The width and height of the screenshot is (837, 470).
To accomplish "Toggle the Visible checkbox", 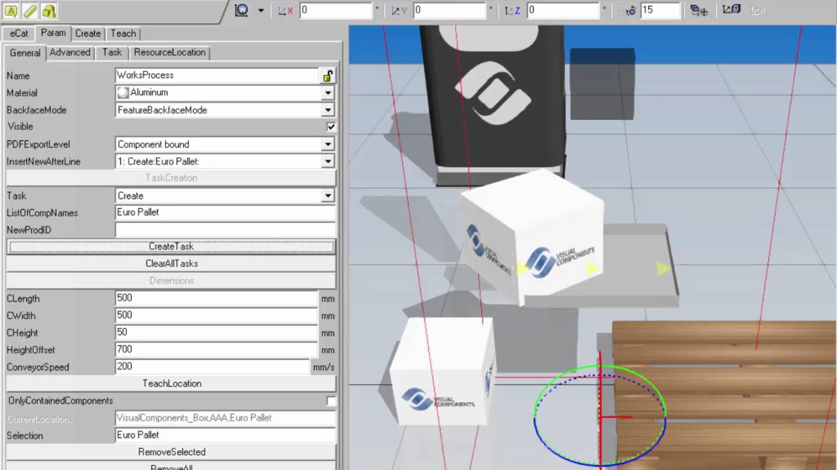I will coord(331,127).
